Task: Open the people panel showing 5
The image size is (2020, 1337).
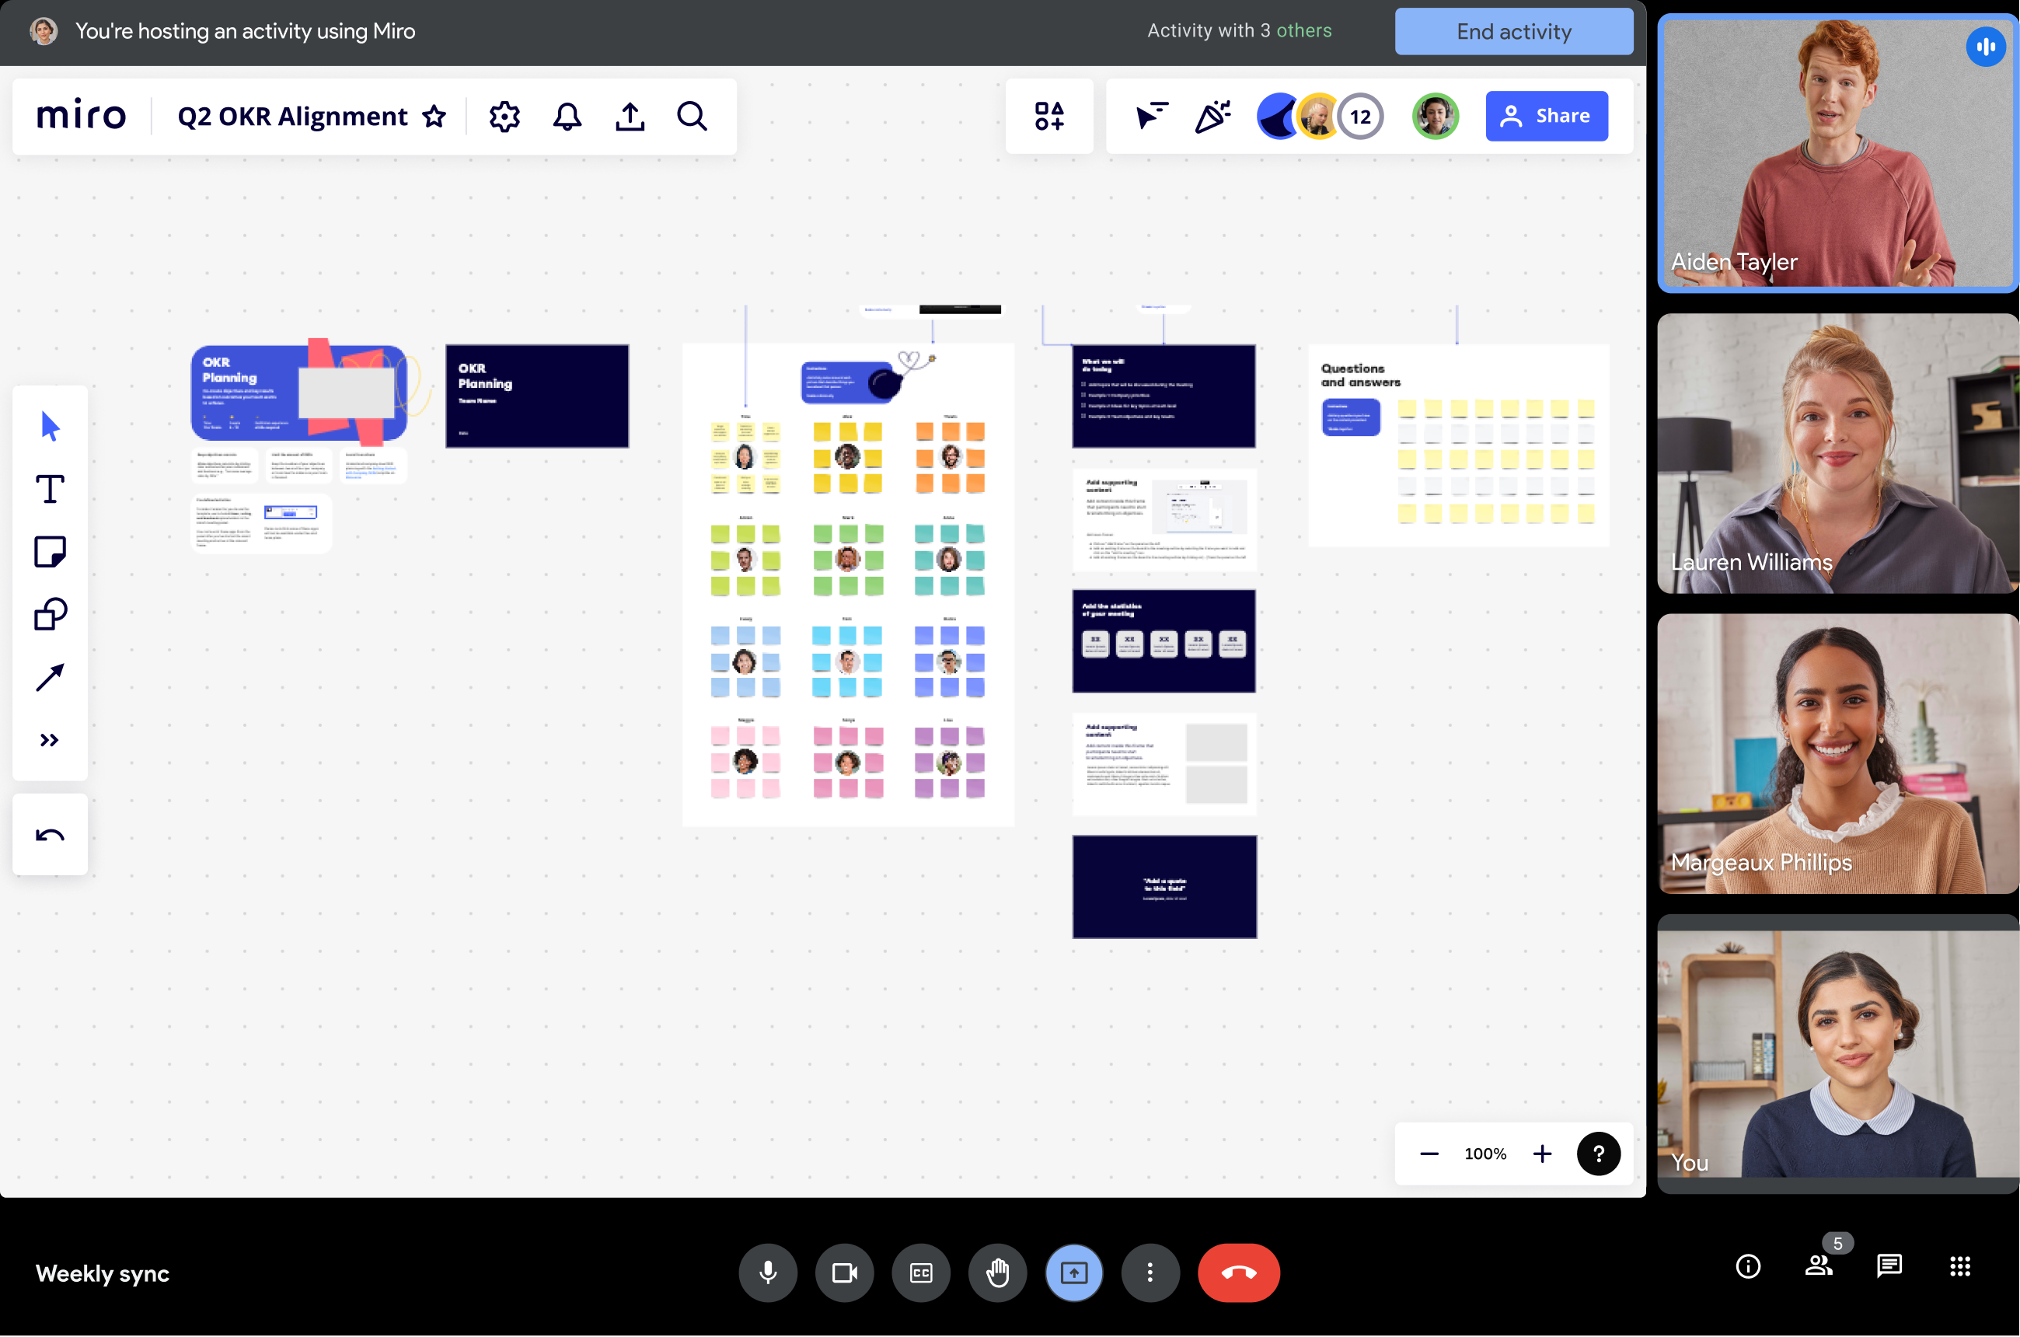Action: [1819, 1265]
